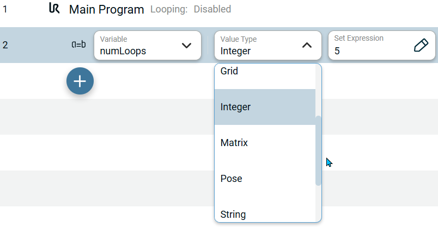This screenshot has height=227, width=438.
Task: Click the UR logo beside Main Program
Action: click(x=54, y=9)
